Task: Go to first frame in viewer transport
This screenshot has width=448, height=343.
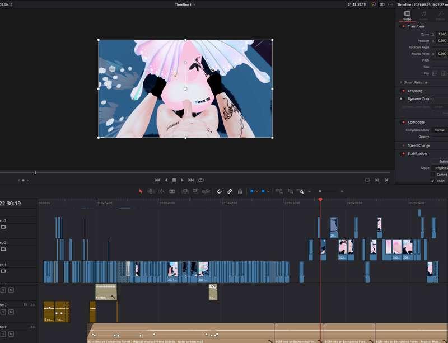Action: pos(157,180)
